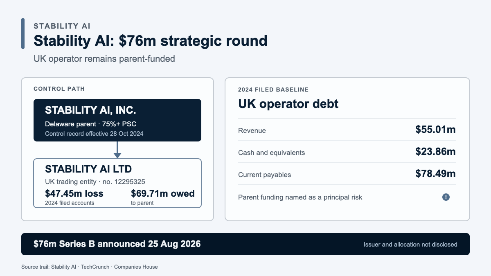Select the STABILITY AI LTD entity box
The image size is (491, 276).
(x=117, y=183)
